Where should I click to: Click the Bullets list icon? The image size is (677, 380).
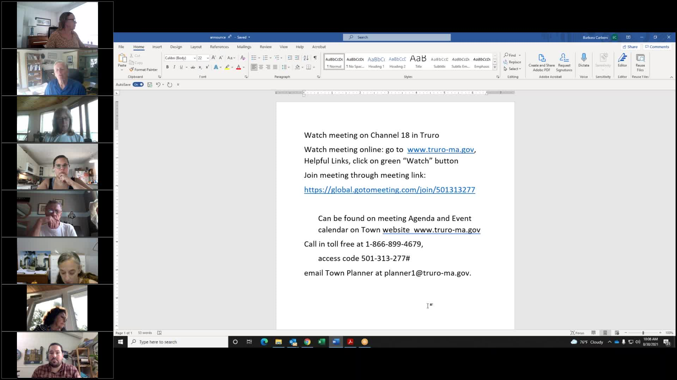point(254,58)
